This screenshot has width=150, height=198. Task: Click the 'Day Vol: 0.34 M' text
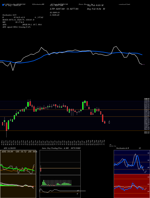click(x=96, y=9)
